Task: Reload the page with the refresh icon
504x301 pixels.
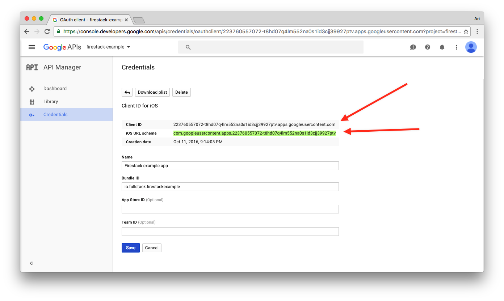Action: (x=47, y=31)
